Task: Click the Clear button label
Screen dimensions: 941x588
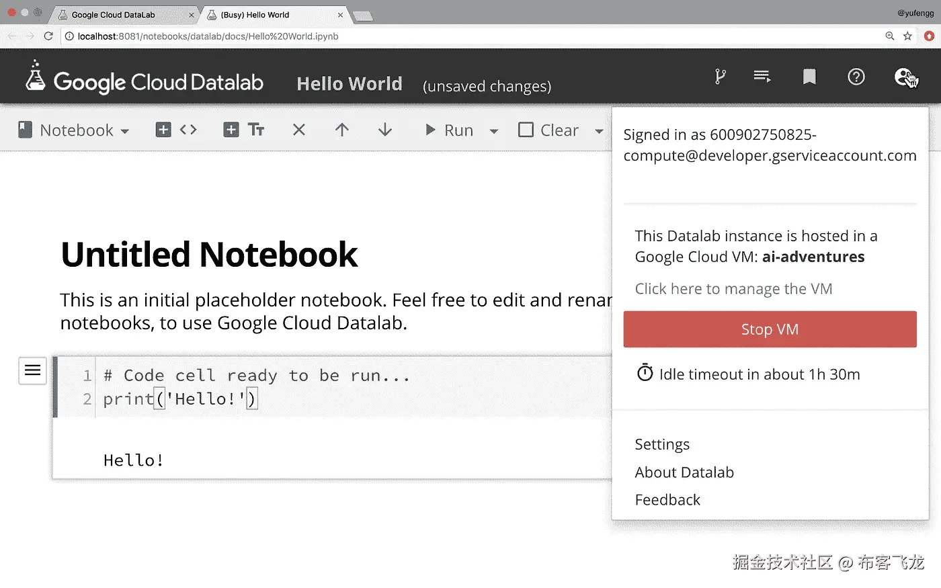Action: tap(559, 130)
